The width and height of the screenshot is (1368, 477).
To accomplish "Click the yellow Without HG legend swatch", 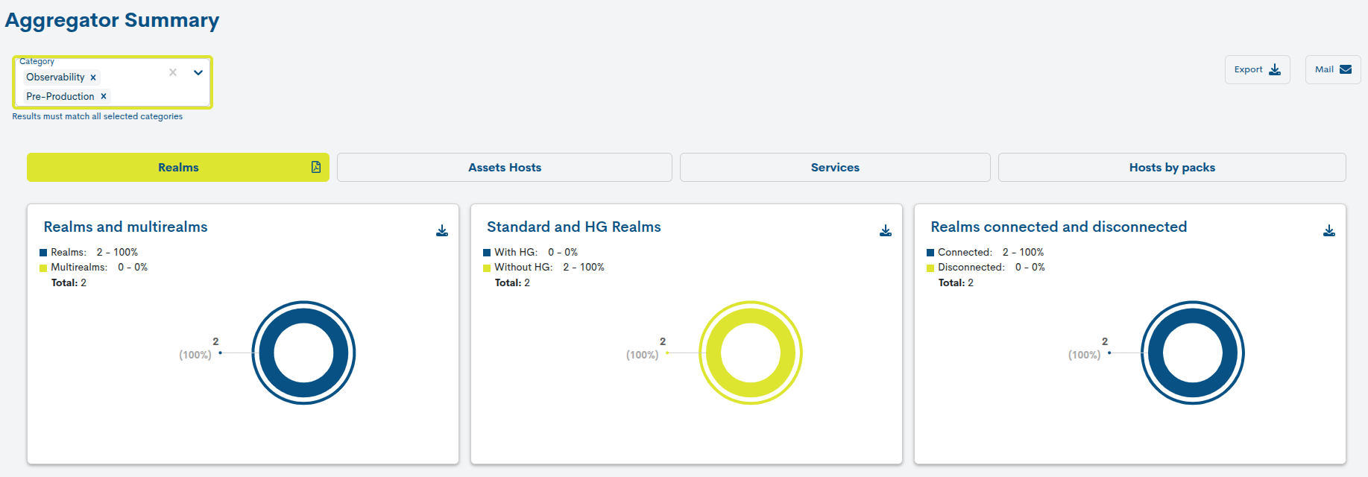I will tap(487, 268).
